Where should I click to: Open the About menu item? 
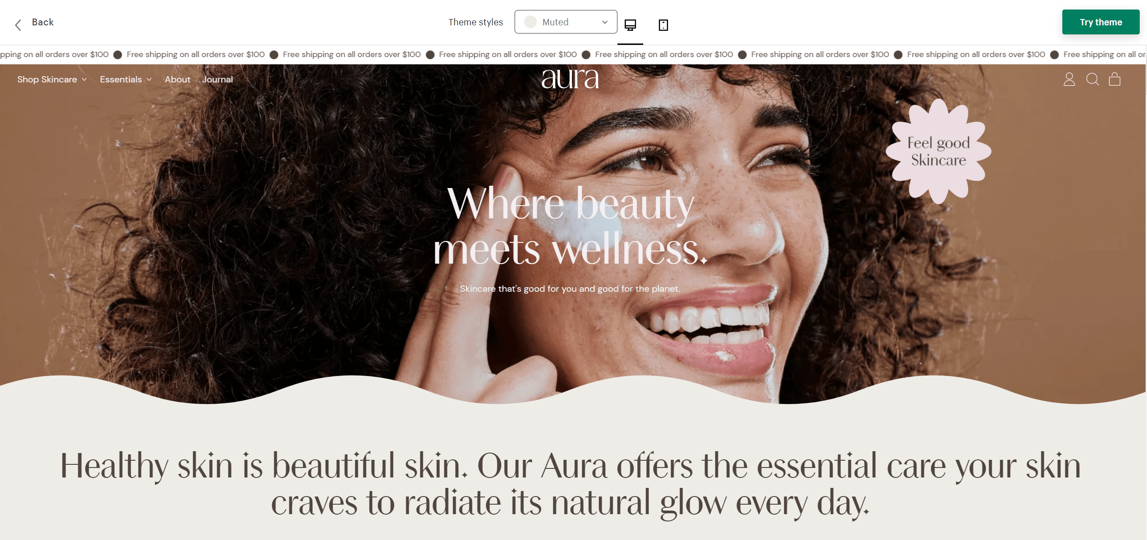178,79
